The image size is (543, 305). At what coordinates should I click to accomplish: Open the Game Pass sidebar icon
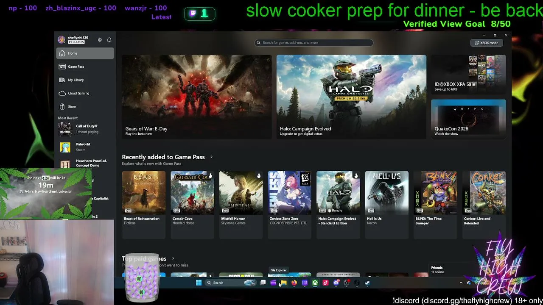click(62, 67)
